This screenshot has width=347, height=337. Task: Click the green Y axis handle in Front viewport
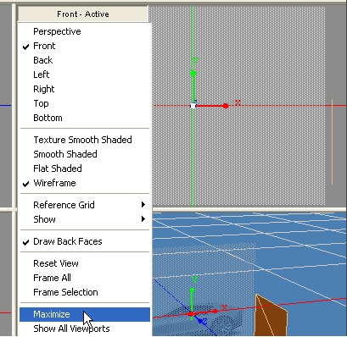(193, 74)
